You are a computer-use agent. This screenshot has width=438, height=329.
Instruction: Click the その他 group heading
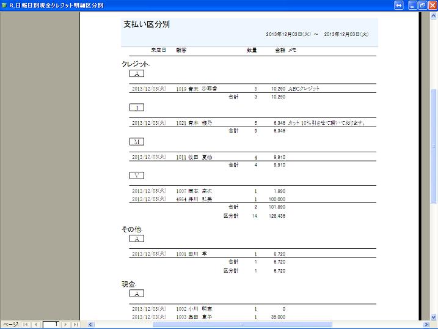tap(132, 229)
